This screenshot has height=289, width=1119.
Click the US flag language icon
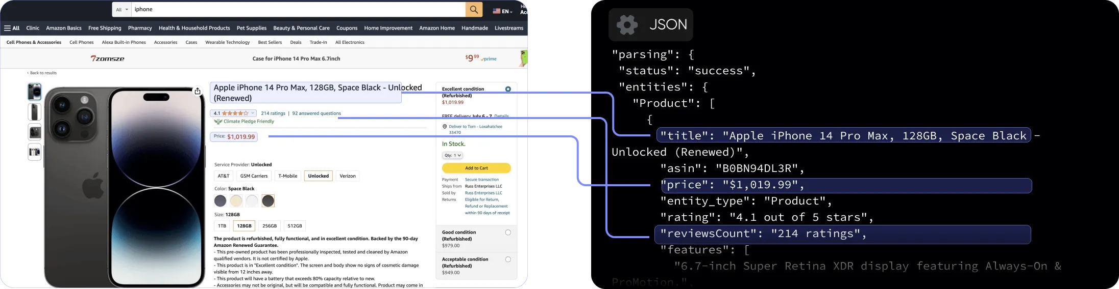[x=496, y=11]
